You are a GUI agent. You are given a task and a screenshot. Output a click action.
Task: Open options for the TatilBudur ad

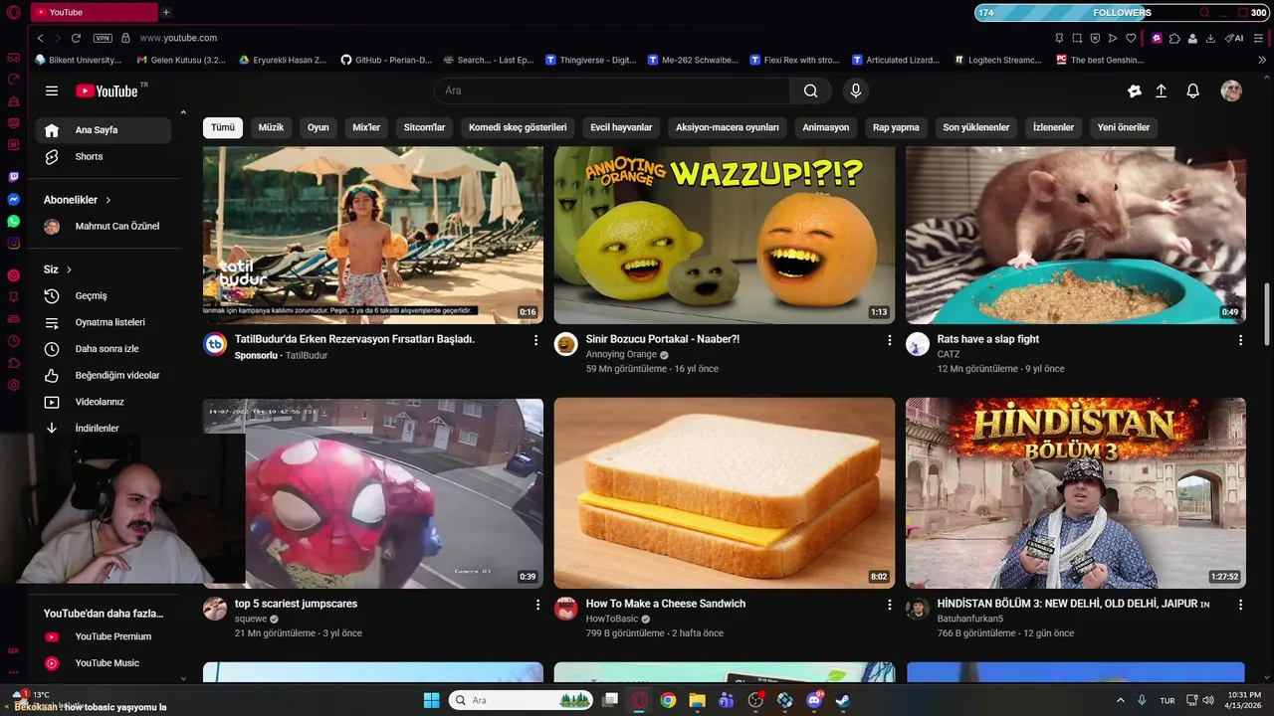coord(535,340)
